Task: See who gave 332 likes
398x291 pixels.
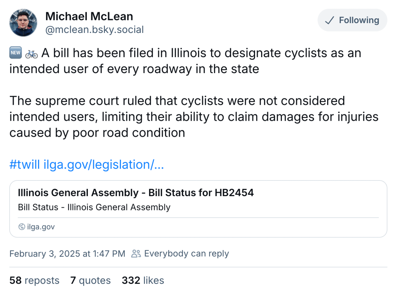Action: point(142,280)
